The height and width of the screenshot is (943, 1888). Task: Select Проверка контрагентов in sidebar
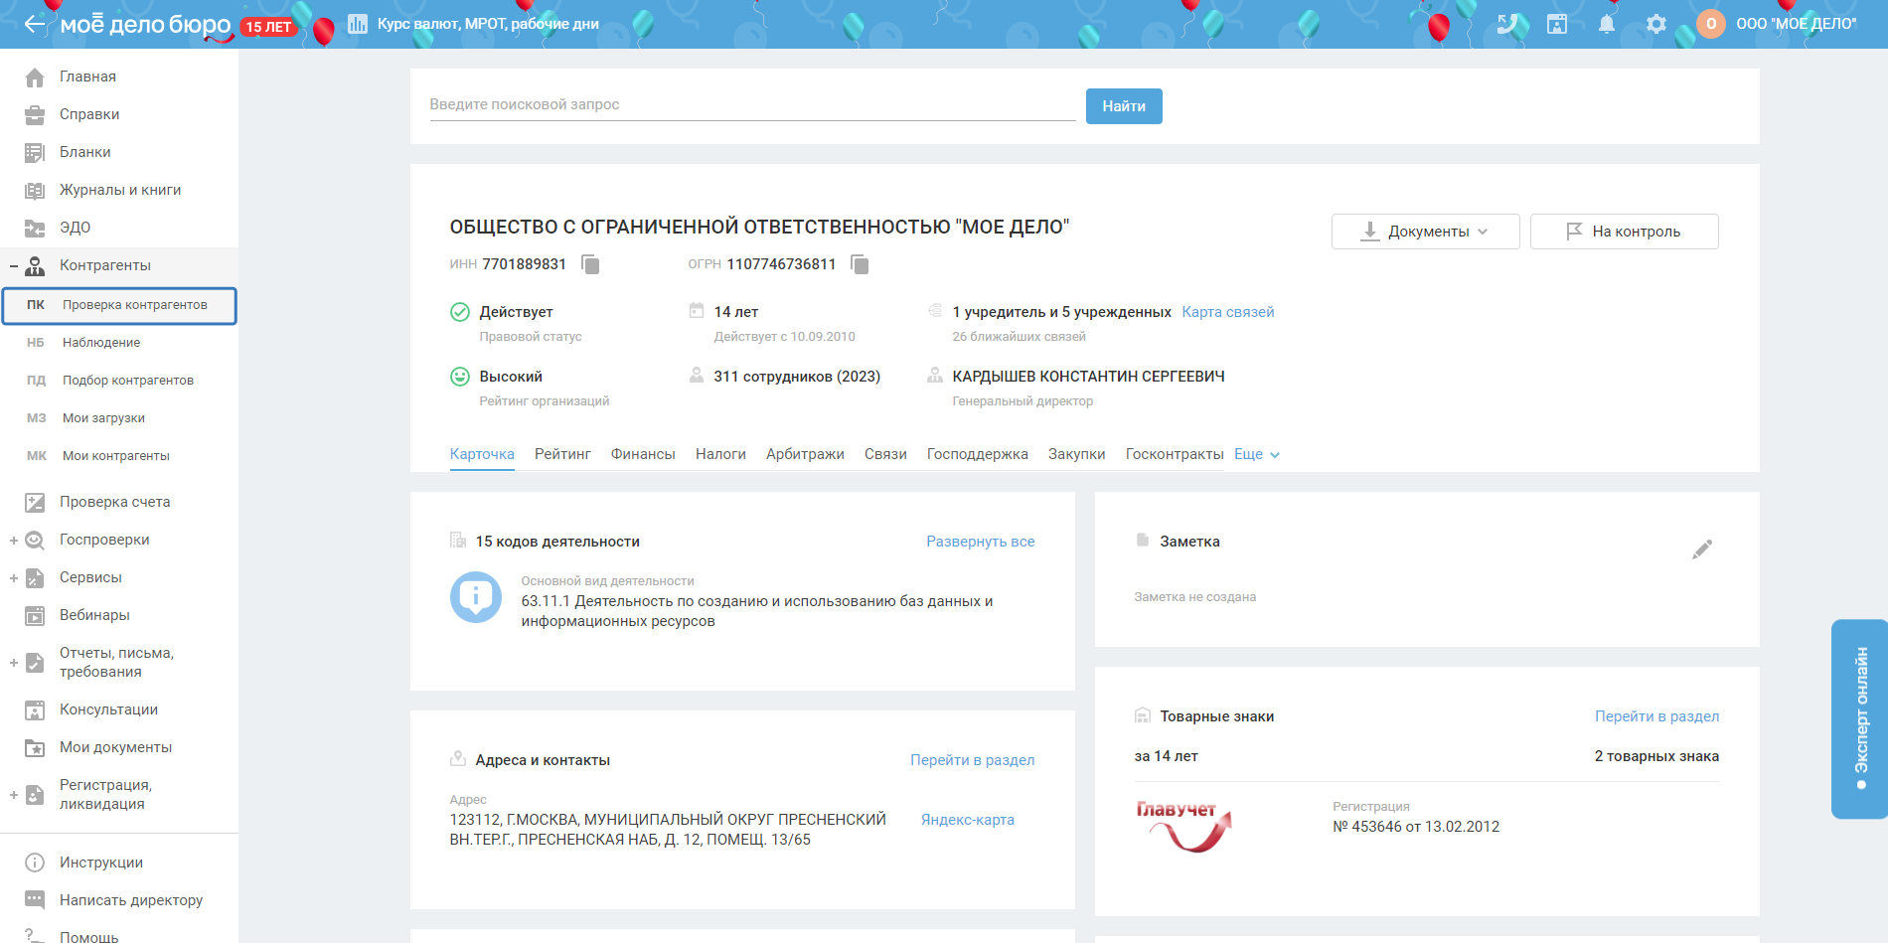coord(119,305)
